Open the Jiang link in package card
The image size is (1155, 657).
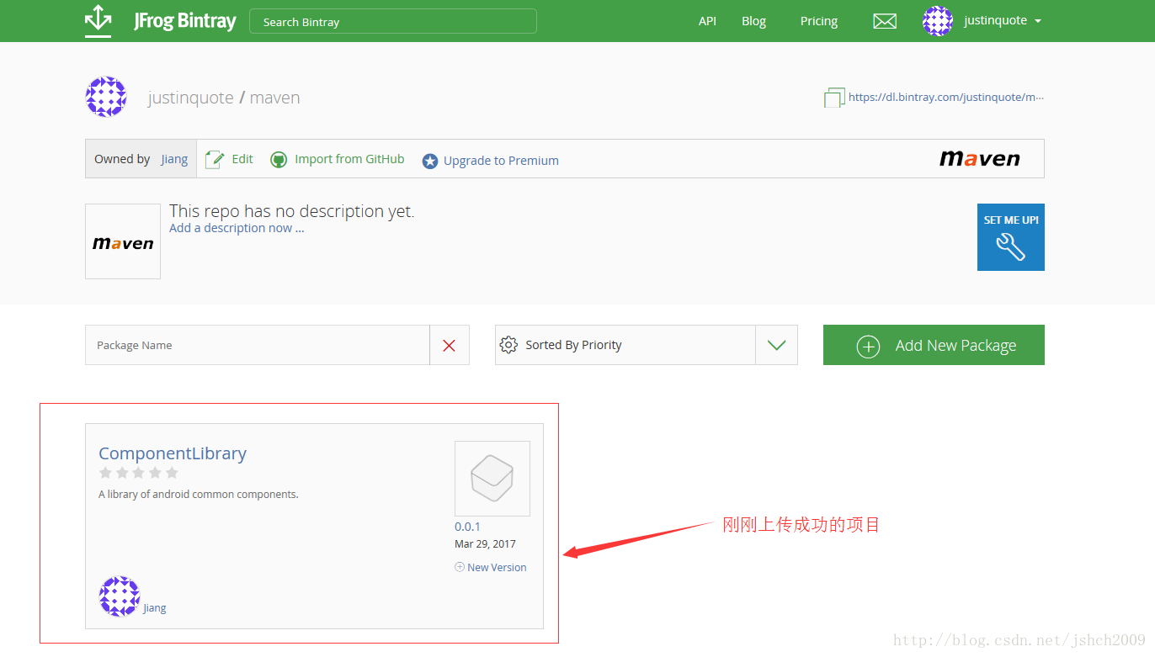(x=155, y=607)
